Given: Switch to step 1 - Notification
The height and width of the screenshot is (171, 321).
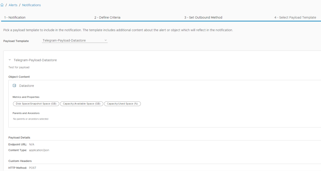Looking at the screenshot, I should pos(15,18).
